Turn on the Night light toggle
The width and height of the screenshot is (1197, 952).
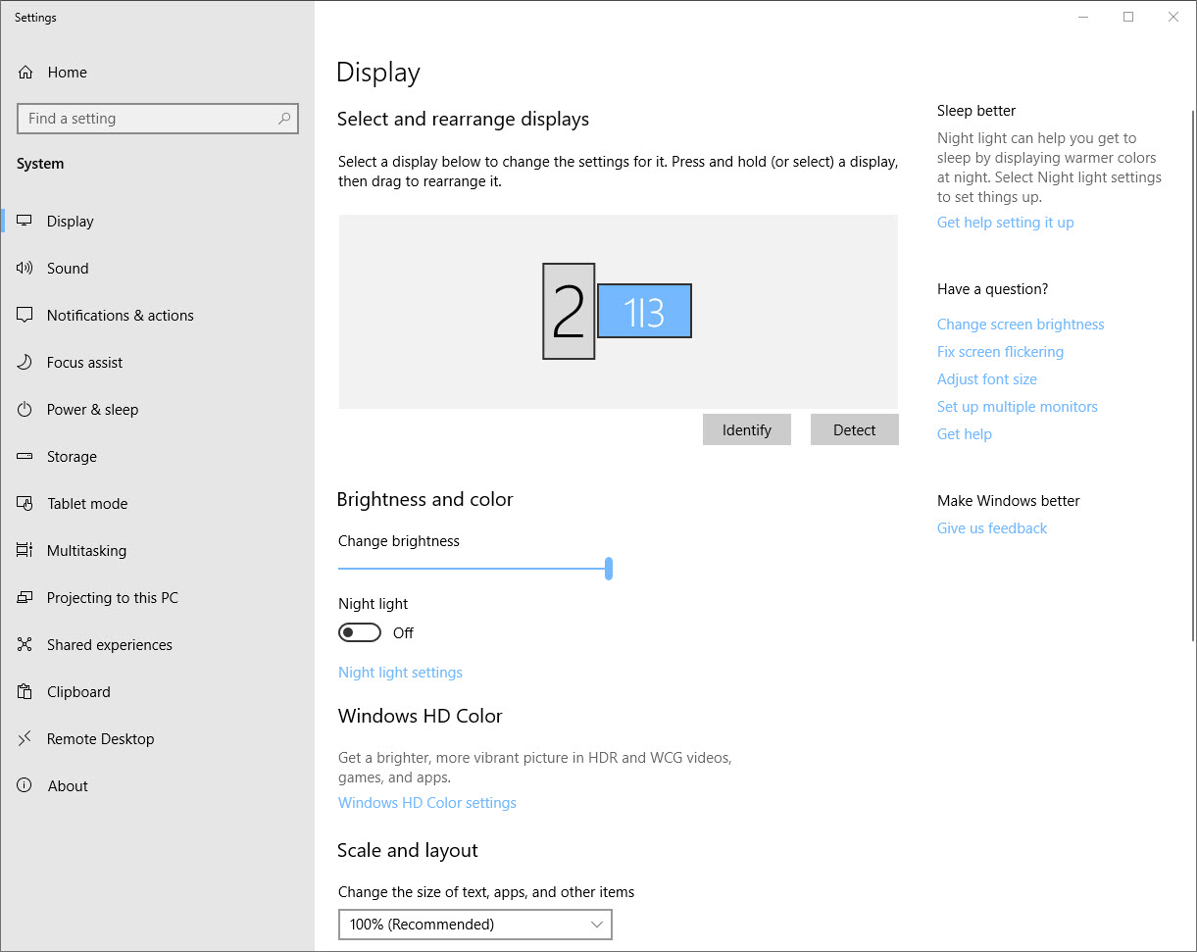coord(360,633)
